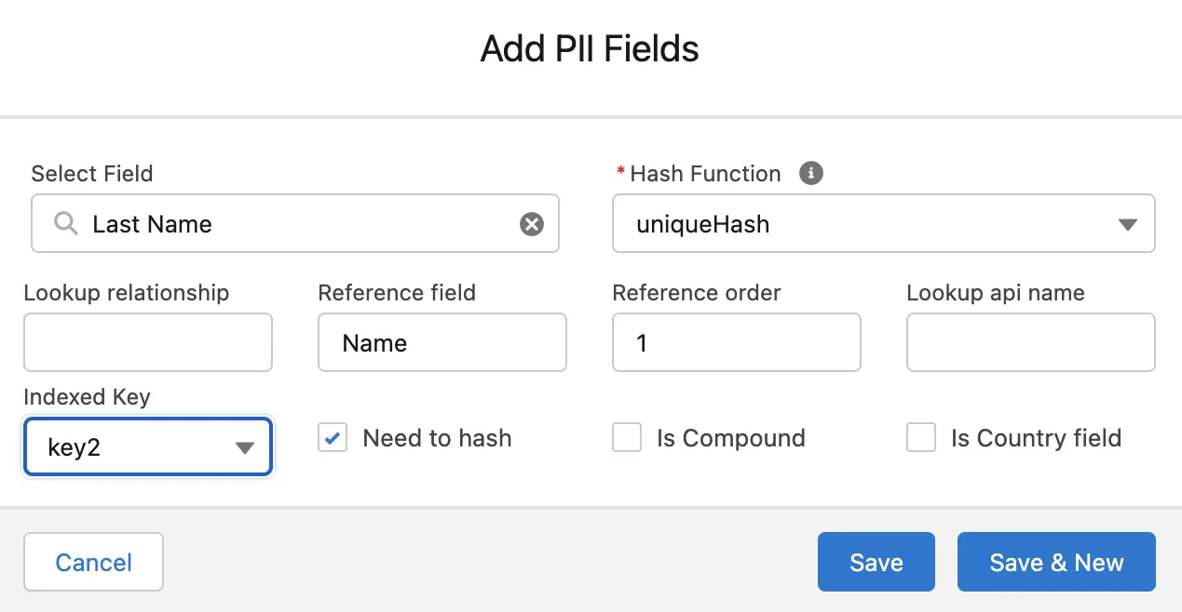1182x612 pixels.
Task: Uncheck the Need to hash checkbox
Action: [333, 438]
